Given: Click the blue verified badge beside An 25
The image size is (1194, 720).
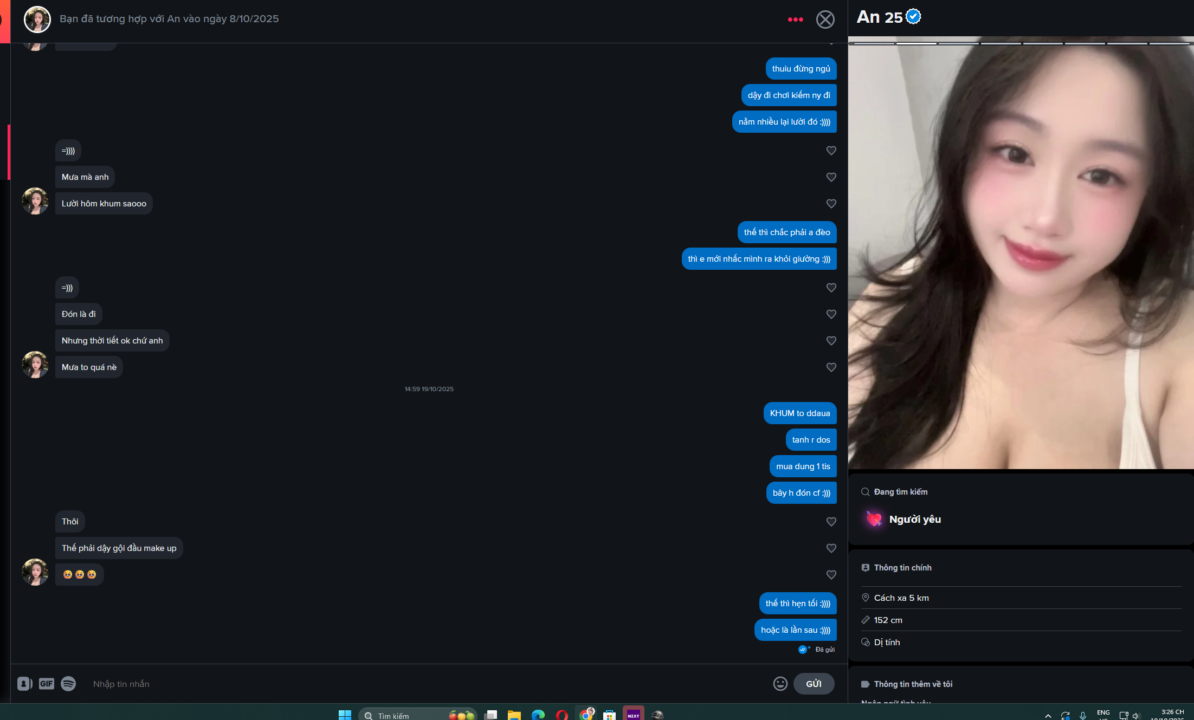Looking at the screenshot, I should pos(913,17).
